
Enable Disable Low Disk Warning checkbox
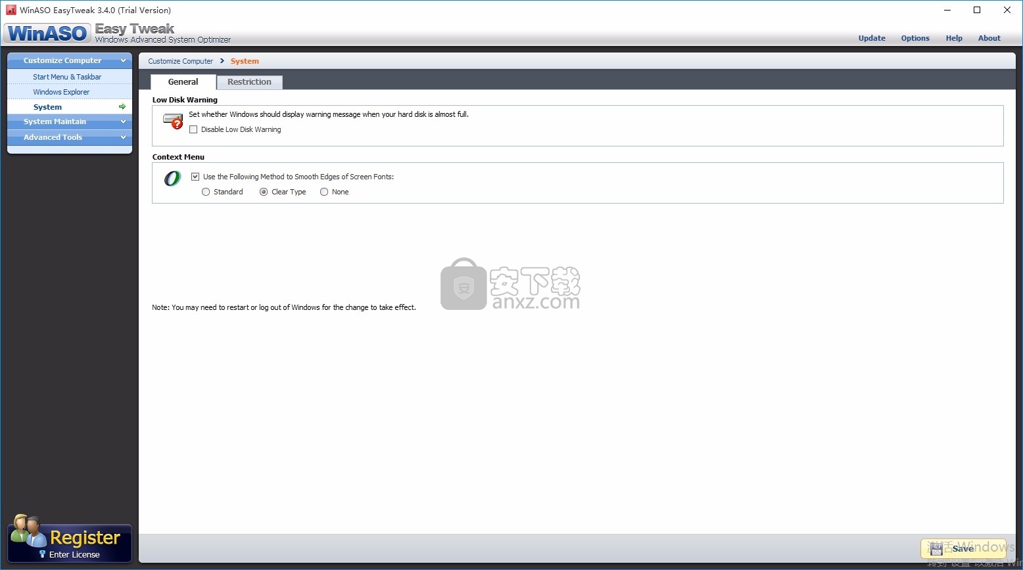point(193,129)
